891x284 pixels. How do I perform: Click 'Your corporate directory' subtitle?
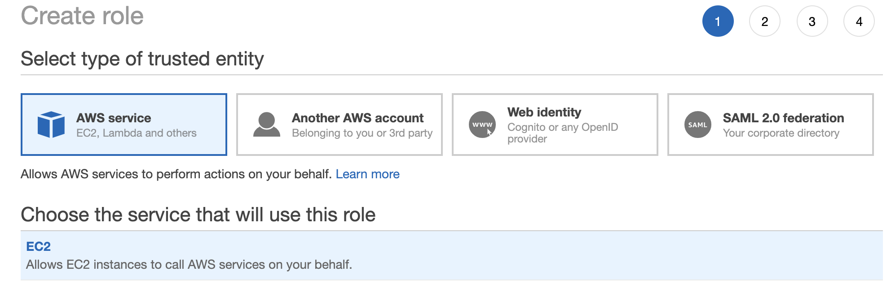pos(781,133)
